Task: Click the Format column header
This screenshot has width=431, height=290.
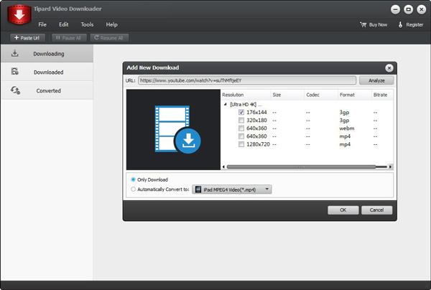Action: (x=355, y=95)
